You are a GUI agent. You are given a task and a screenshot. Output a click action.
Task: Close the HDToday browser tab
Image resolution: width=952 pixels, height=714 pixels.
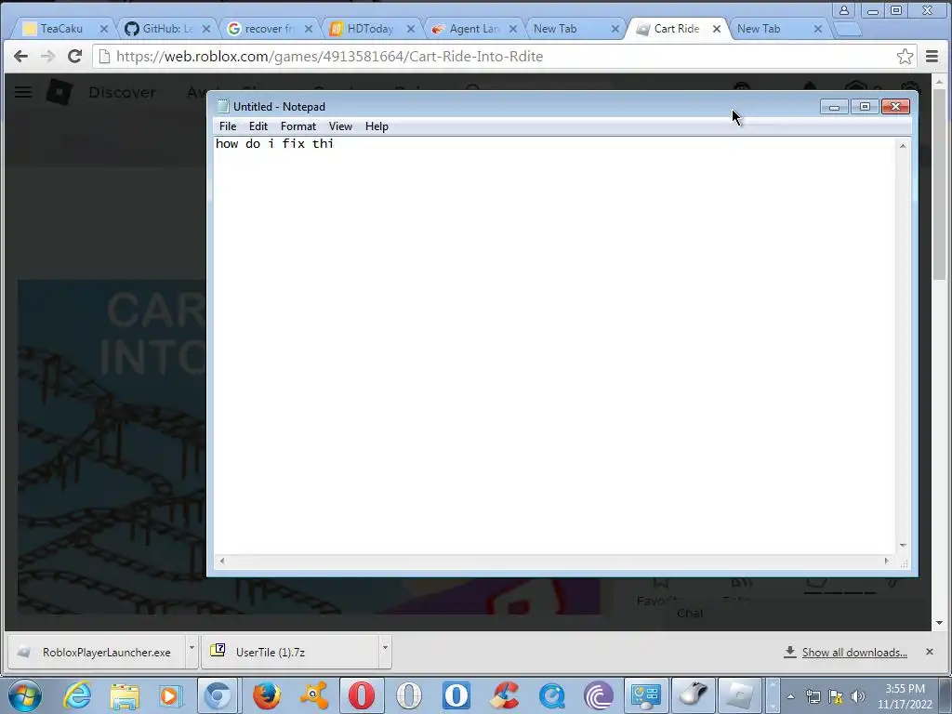pos(411,29)
